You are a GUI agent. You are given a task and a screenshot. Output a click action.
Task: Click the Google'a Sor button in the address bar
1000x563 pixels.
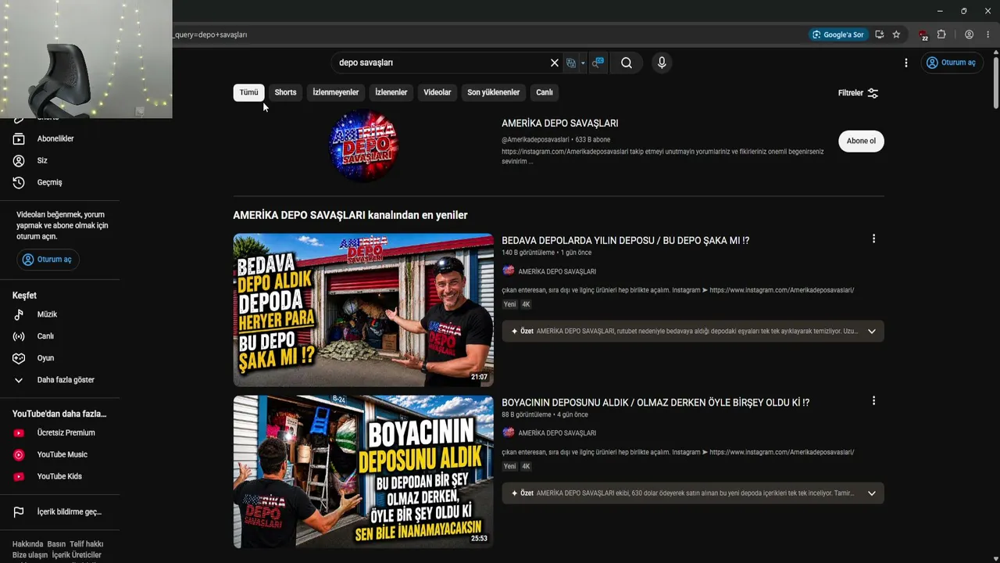click(838, 34)
